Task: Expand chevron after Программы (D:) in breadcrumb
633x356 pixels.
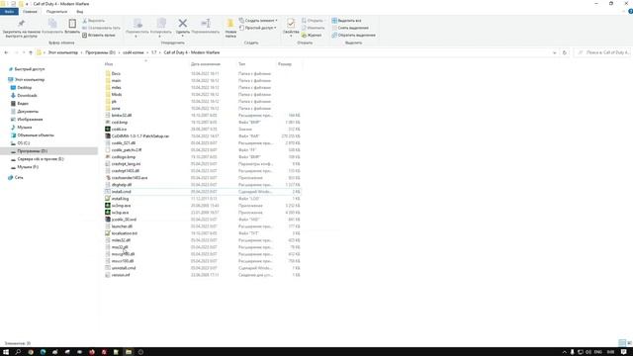Action: pos(119,52)
